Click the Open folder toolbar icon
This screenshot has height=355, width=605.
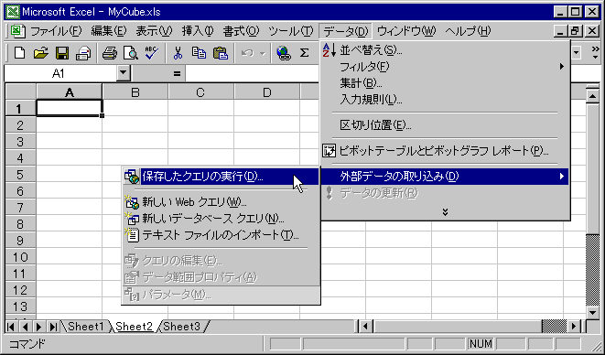pyautogui.click(x=41, y=53)
